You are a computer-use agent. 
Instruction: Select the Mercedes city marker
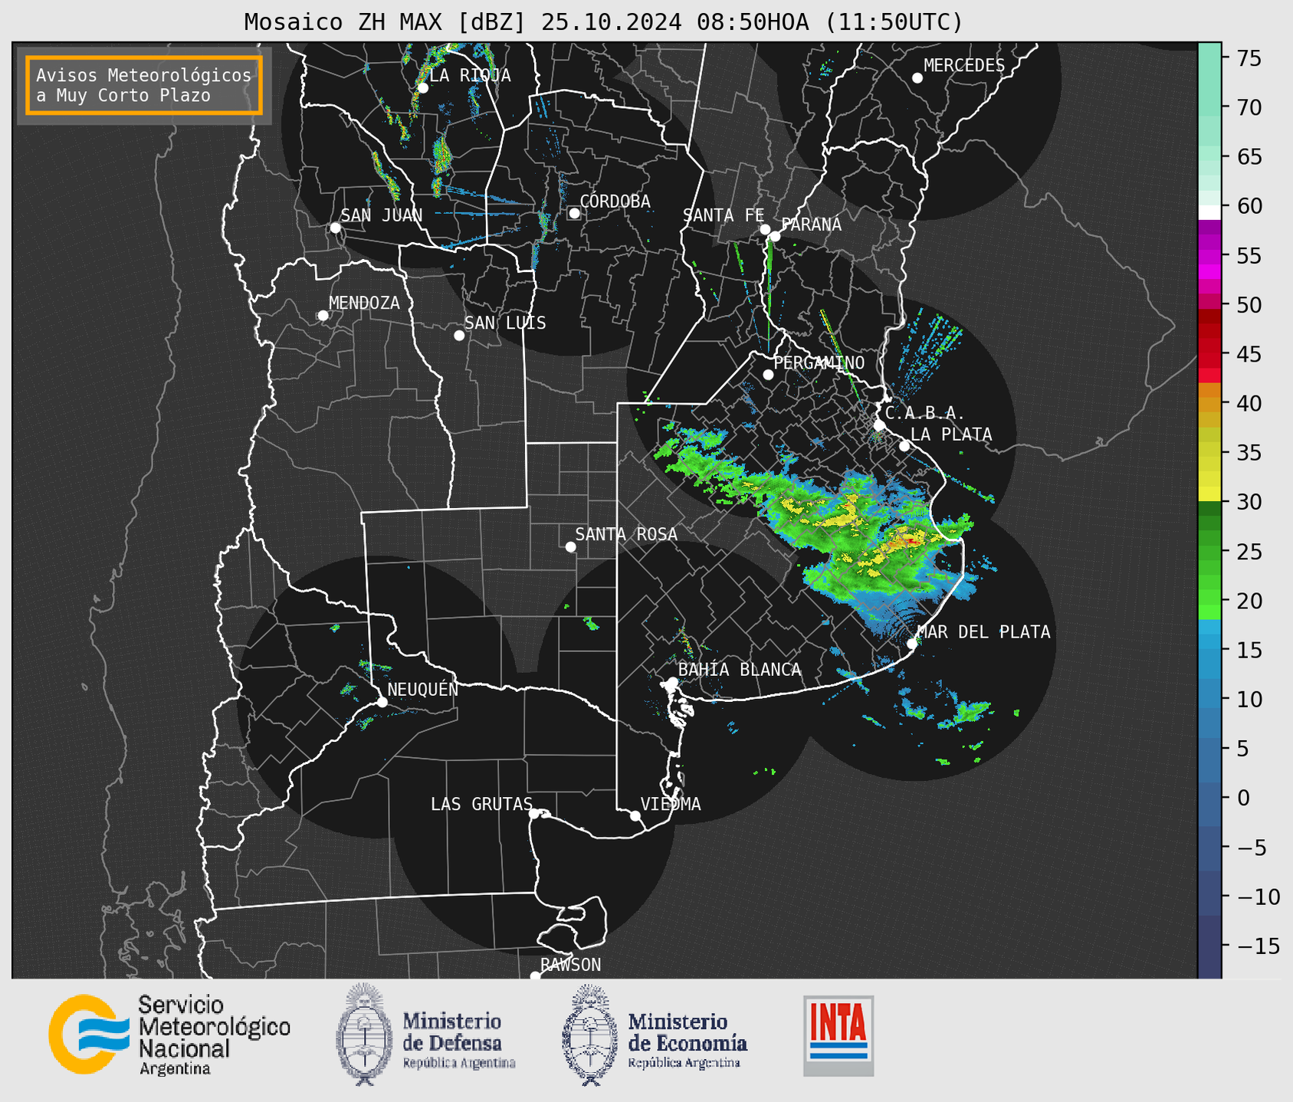pos(917,78)
